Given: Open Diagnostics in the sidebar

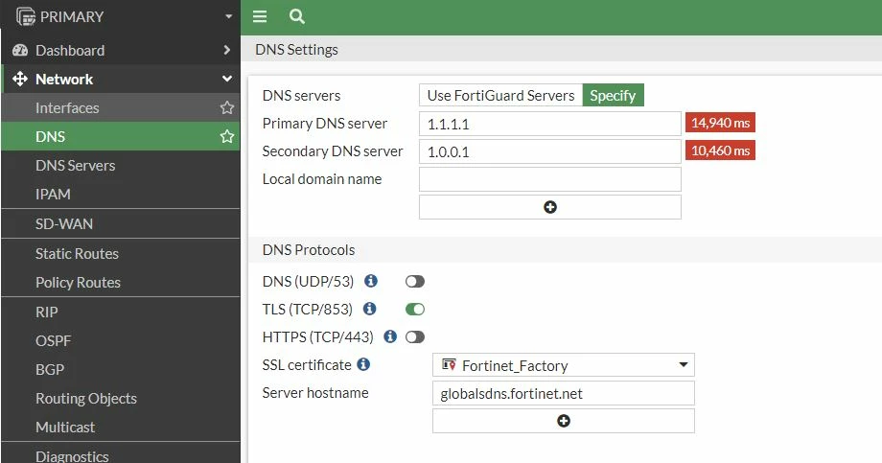Looking at the screenshot, I should pyautogui.click(x=121, y=453).
